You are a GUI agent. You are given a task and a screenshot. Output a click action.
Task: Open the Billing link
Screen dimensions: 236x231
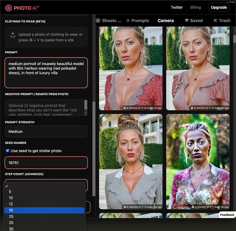point(195,7)
